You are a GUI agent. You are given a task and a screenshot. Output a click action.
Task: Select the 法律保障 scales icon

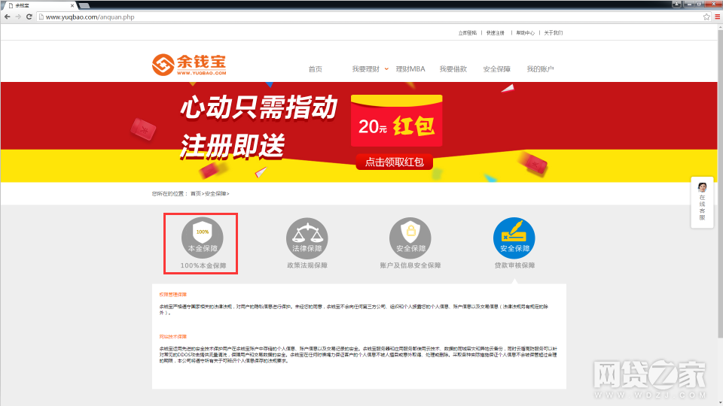(307, 238)
